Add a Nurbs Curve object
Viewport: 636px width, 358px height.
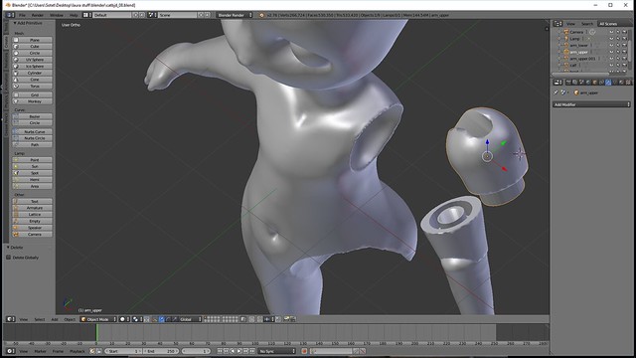point(32,131)
